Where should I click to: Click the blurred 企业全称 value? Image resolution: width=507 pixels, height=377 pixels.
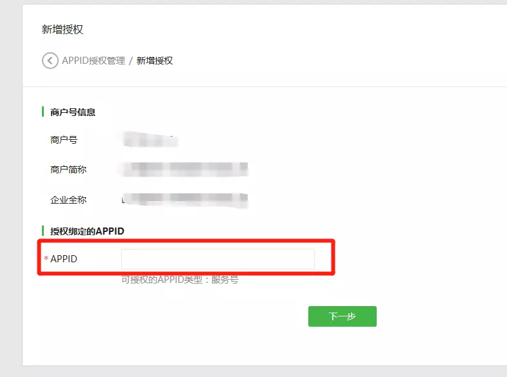tap(184, 200)
